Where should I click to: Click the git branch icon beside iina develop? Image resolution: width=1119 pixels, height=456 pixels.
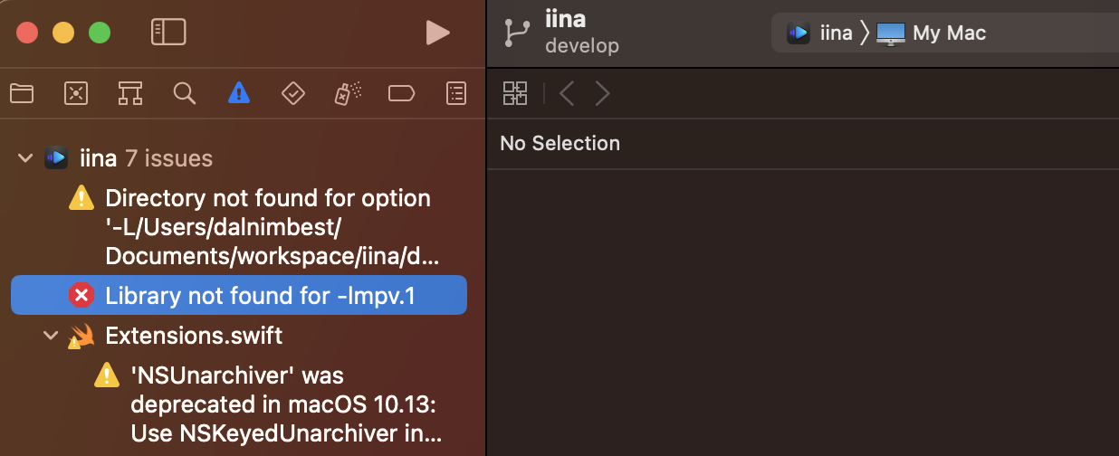518,33
